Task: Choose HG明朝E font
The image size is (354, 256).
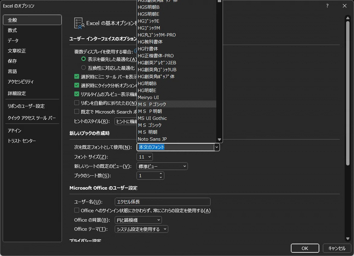Action: tap(177, 91)
